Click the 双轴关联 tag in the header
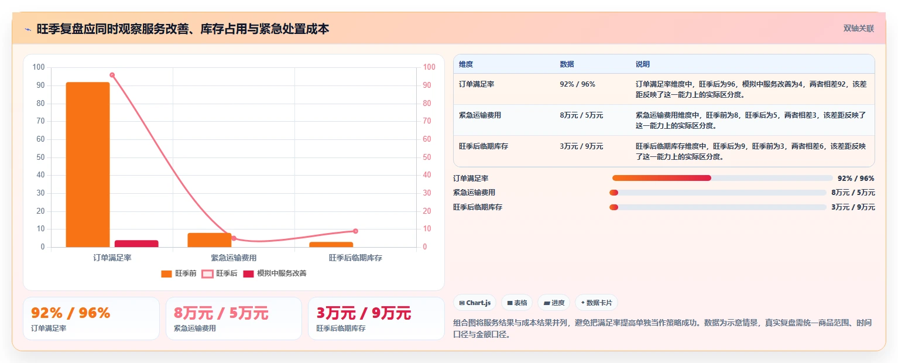The width and height of the screenshot is (898, 363). [858, 28]
